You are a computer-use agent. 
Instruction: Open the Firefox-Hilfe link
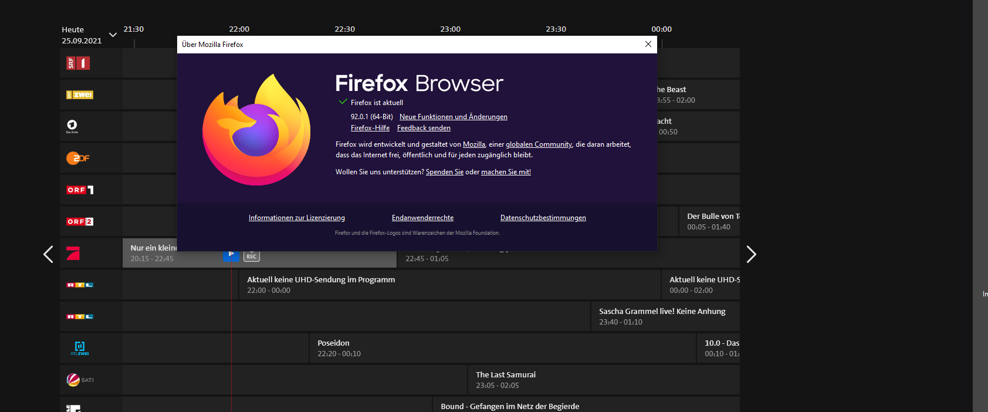pyautogui.click(x=370, y=128)
